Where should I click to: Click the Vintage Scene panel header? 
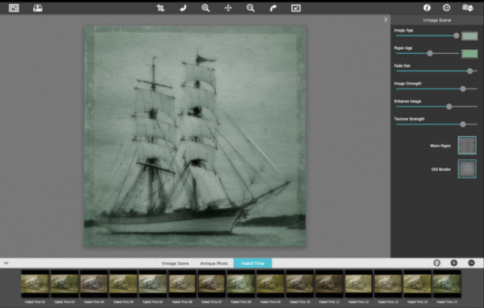[437, 20]
